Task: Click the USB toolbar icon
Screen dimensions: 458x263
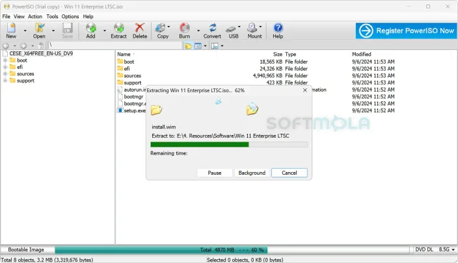Action: click(x=232, y=31)
